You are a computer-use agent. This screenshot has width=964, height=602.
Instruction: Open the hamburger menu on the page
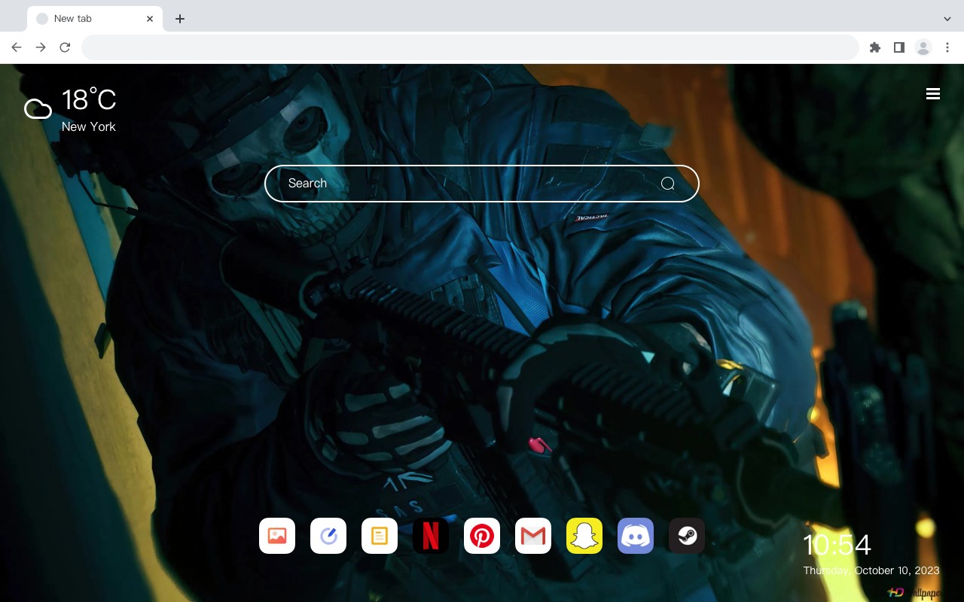click(933, 93)
